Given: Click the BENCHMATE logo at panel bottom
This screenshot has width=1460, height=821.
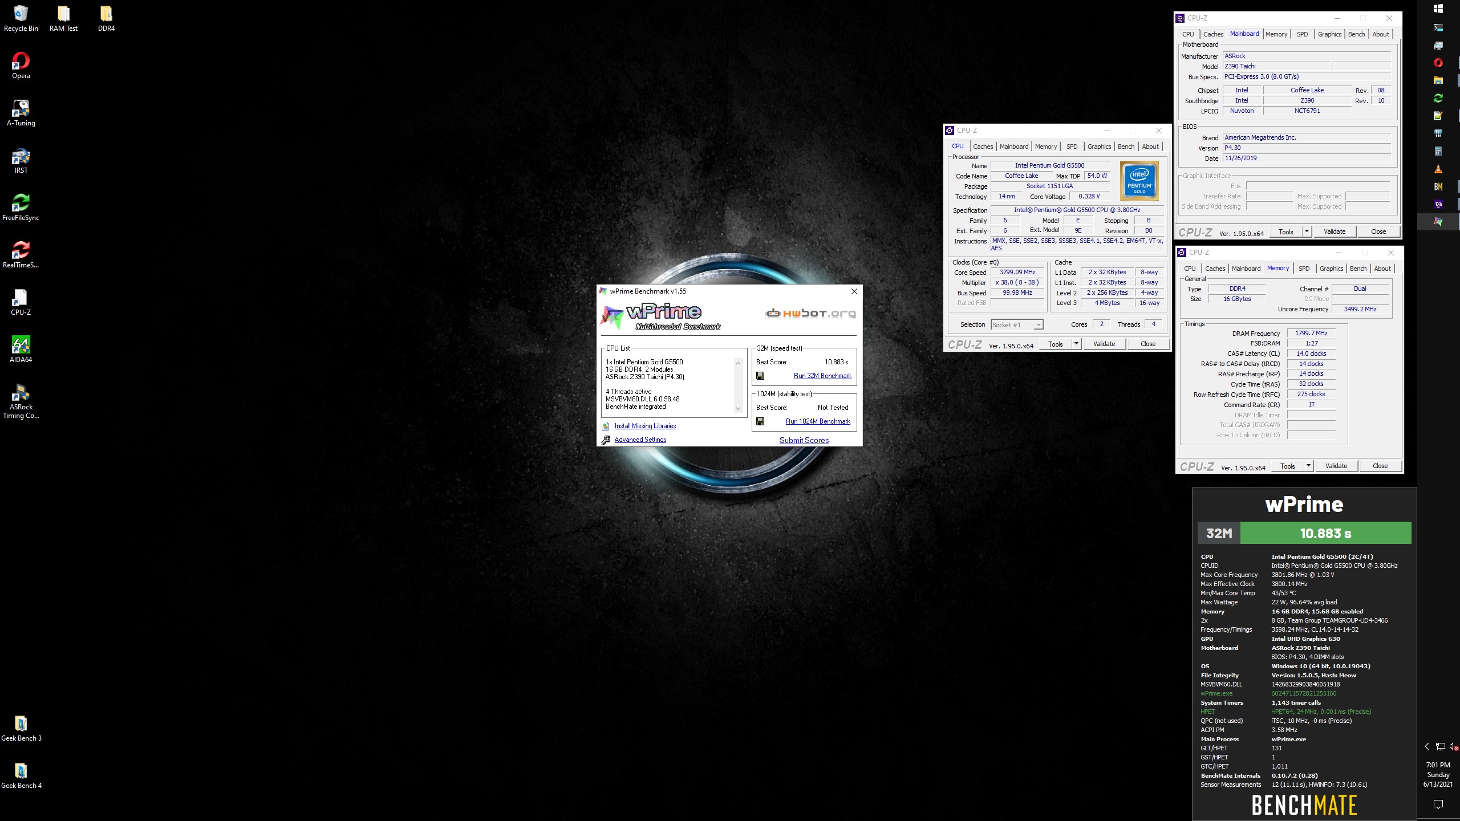Looking at the screenshot, I should coord(1304,805).
